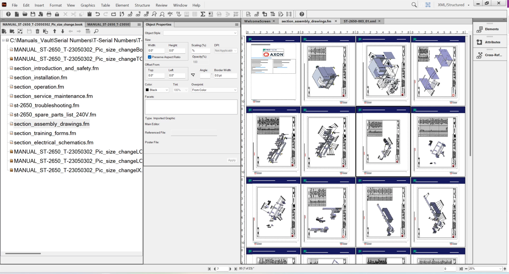Click the numbered list icon

(236, 14)
